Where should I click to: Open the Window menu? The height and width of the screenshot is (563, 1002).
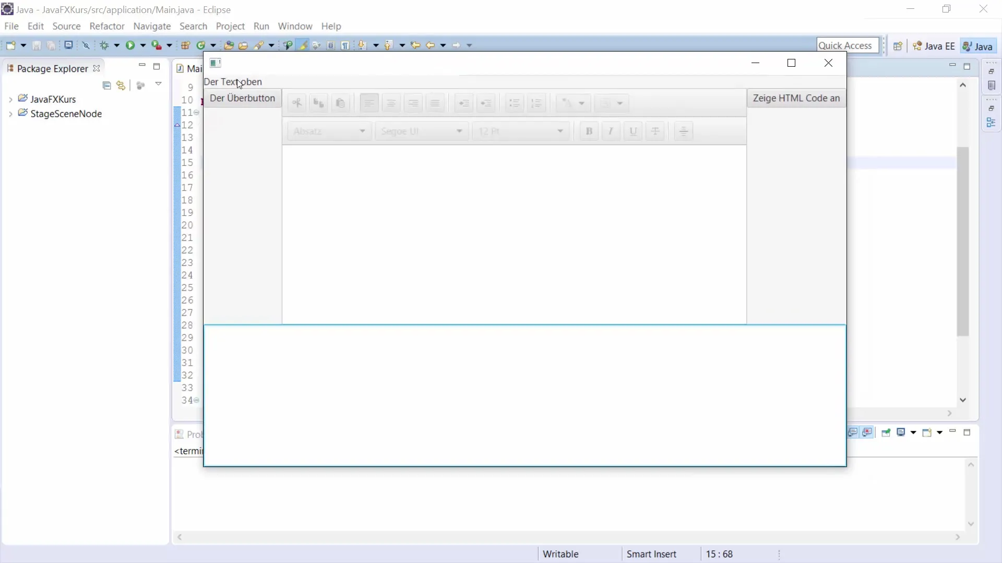pyautogui.click(x=295, y=26)
